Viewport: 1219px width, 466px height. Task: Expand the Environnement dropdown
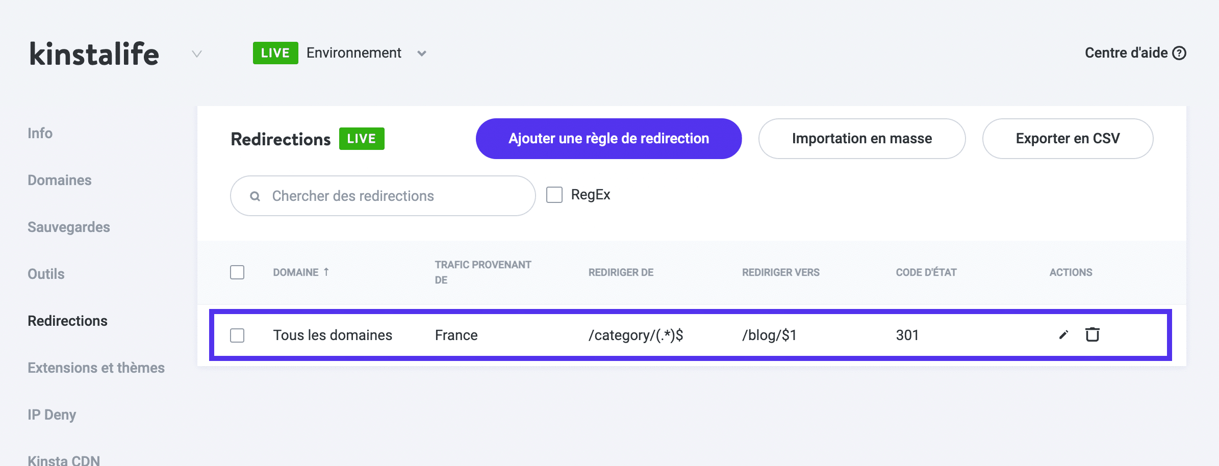point(421,54)
